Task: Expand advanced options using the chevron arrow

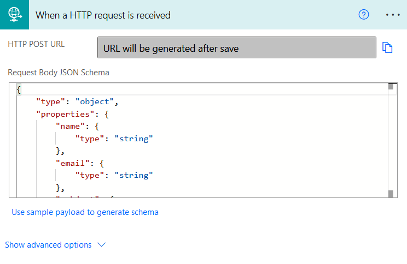Action: click(101, 245)
